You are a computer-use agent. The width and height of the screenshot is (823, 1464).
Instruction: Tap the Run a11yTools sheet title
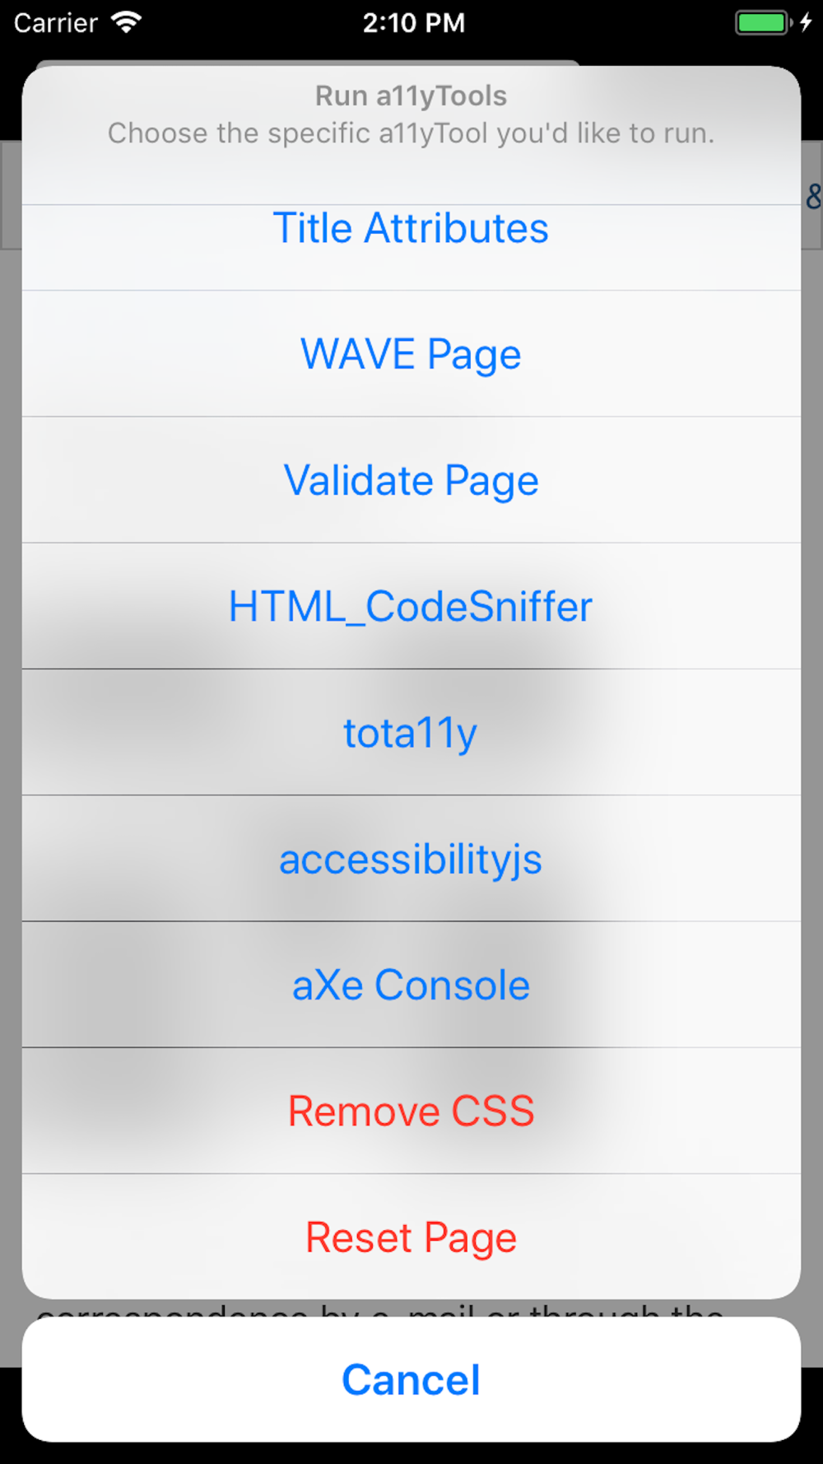411,96
